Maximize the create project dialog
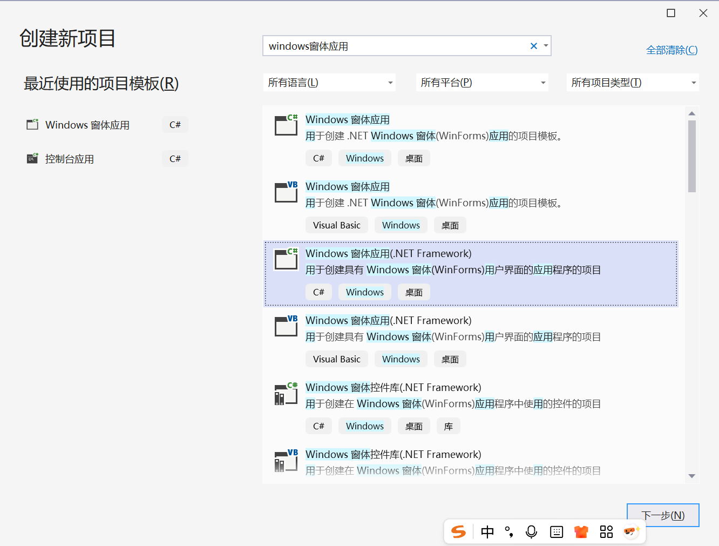The height and width of the screenshot is (546, 719). (671, 13)
